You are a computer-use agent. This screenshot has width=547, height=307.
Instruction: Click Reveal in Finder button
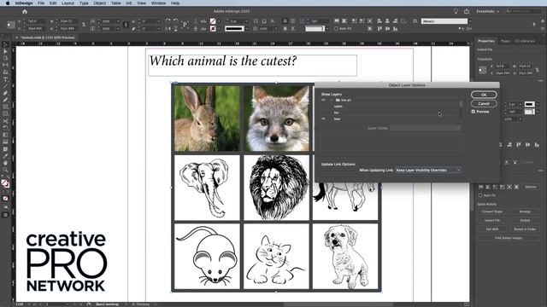tap(525, 229)
